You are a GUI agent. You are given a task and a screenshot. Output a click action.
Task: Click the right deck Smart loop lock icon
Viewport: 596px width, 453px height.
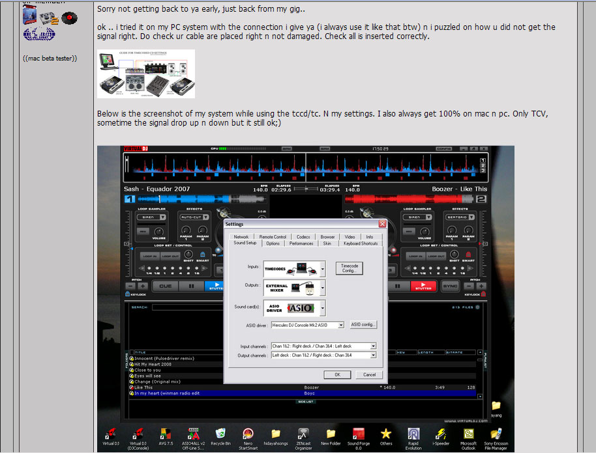click(x=468, y=254)
